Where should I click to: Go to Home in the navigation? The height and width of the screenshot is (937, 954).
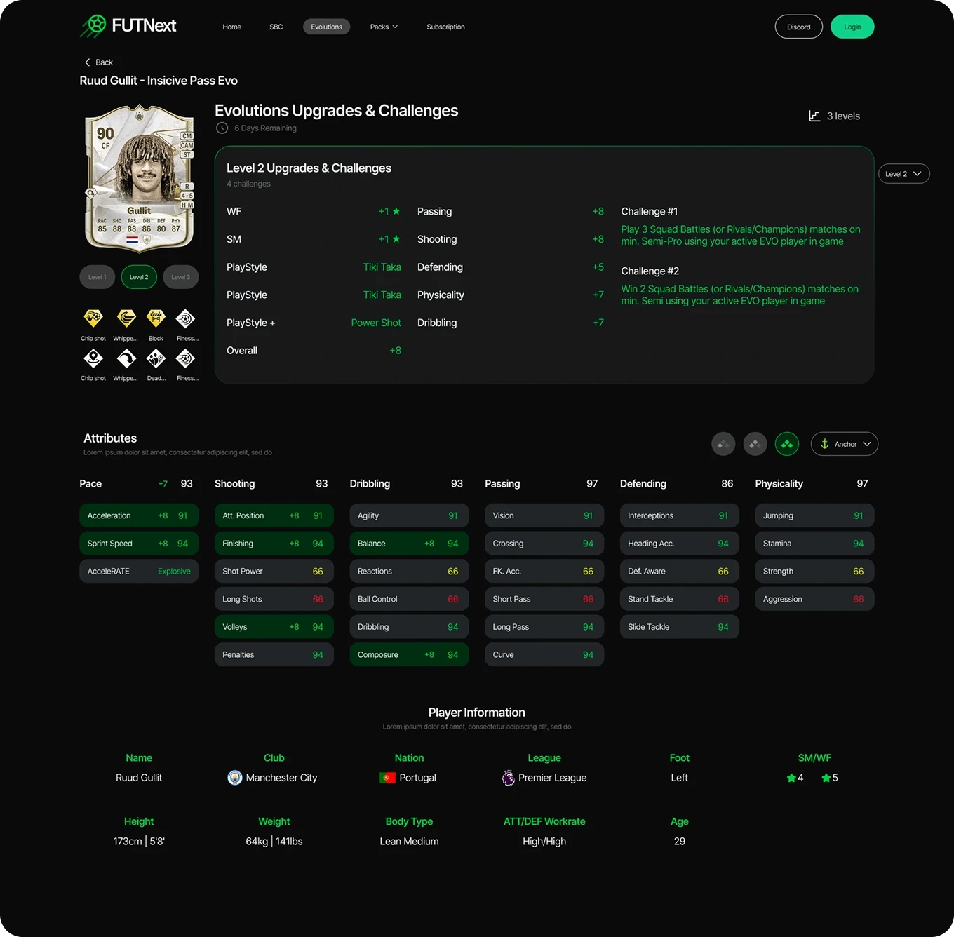pos(232,27)
